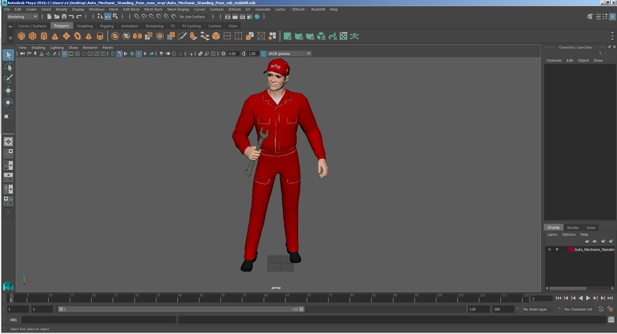
Task: Switch to the Rigging shelf tab
Action: 107,26
